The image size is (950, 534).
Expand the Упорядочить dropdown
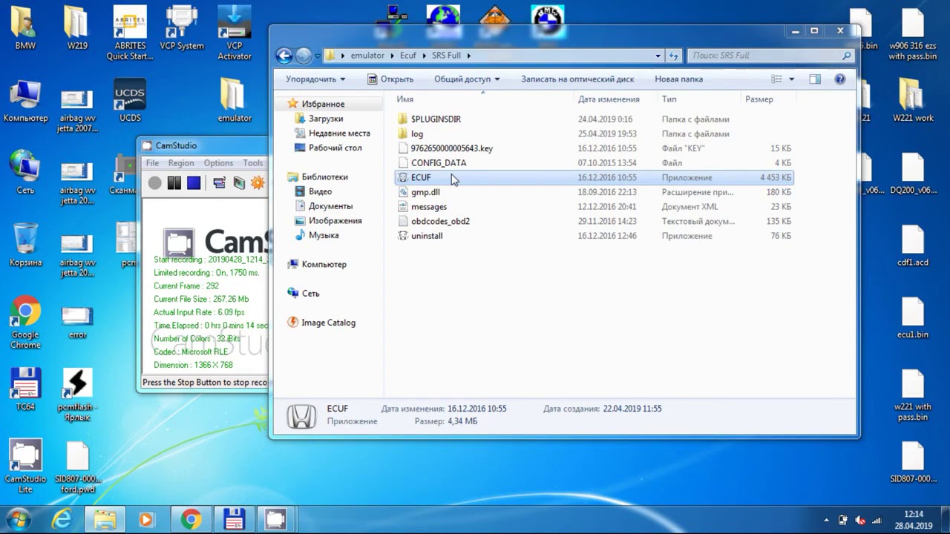pyautogui.click(x=315, y=79)
